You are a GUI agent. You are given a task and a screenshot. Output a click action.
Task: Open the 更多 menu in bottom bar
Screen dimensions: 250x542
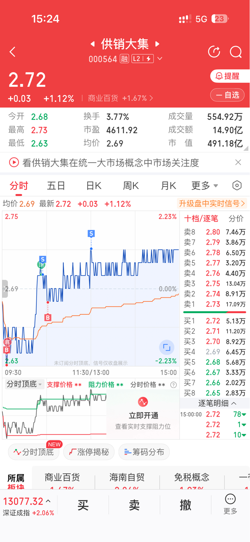230,504
